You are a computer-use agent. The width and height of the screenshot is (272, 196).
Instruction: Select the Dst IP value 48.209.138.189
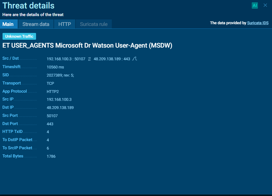click(x=60, y=108)
